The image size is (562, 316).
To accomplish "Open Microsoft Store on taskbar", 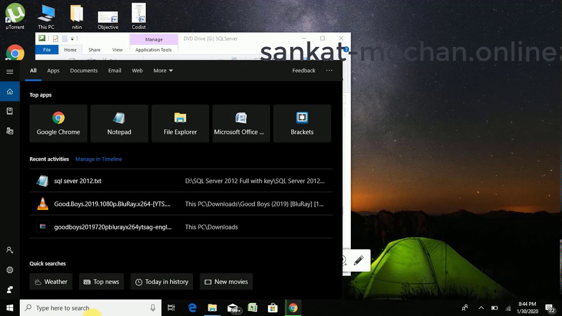I will [x=273, y=308].
